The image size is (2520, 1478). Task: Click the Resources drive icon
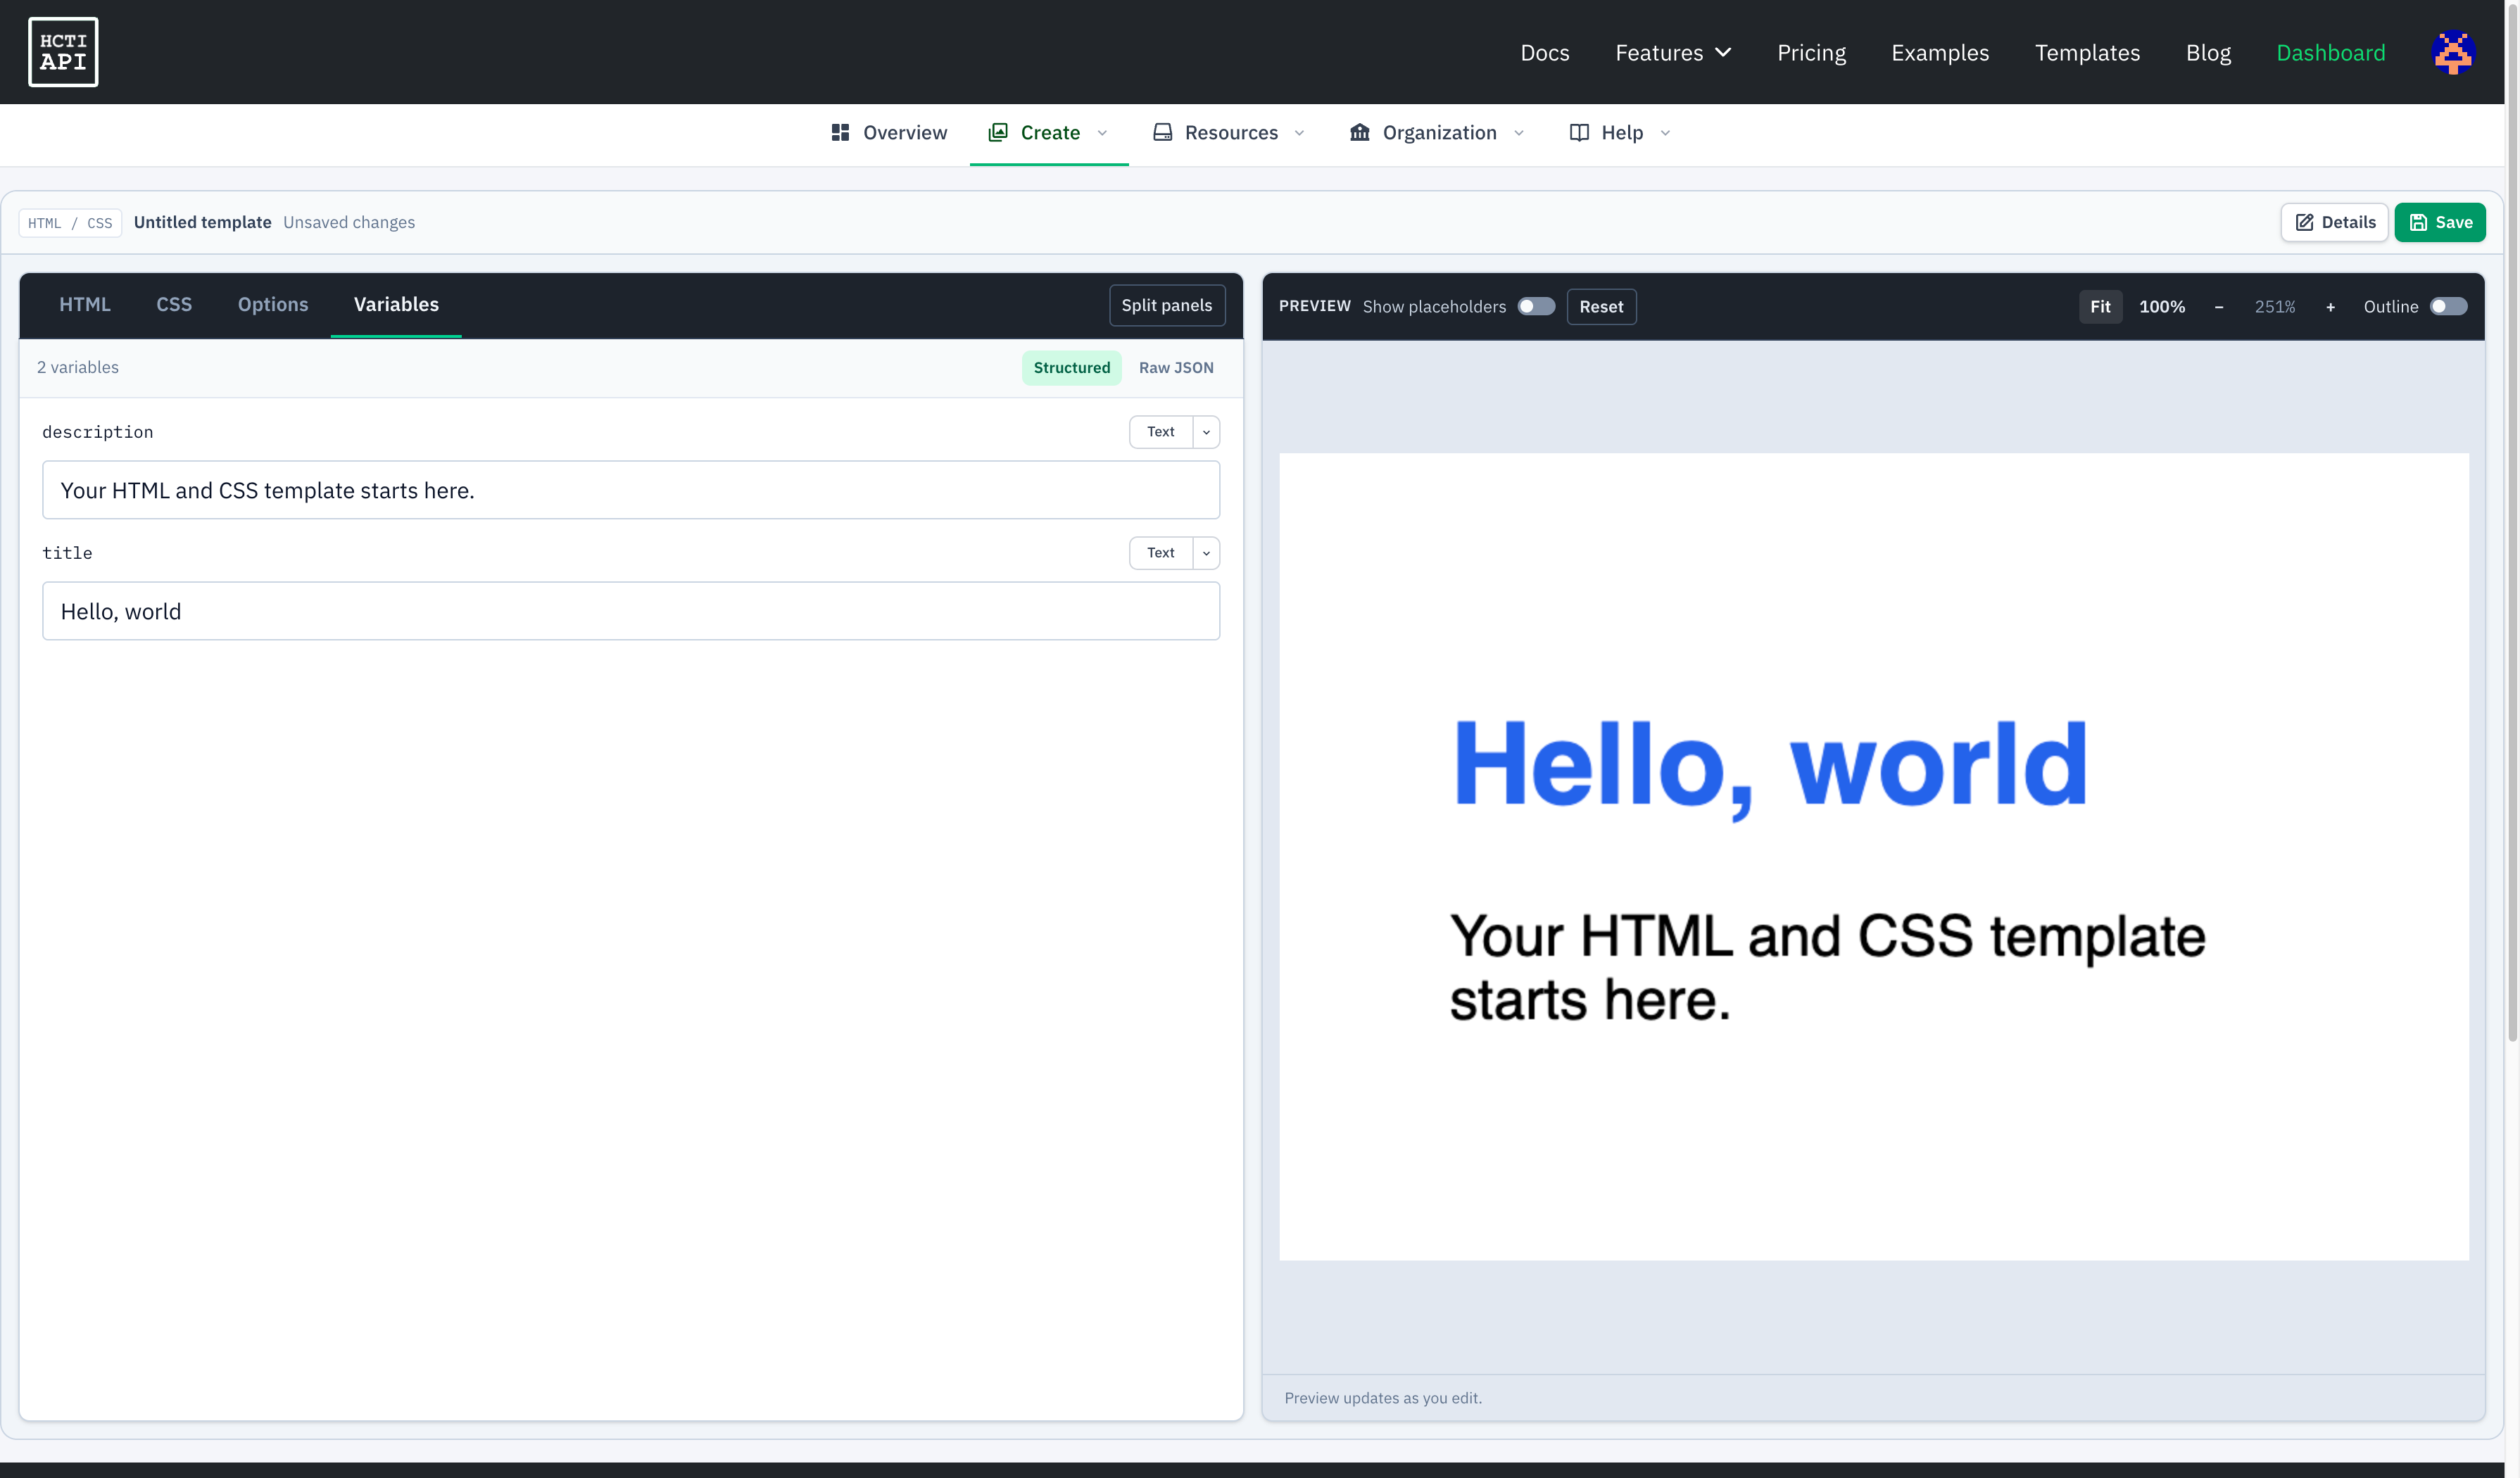pos(1162,133)
